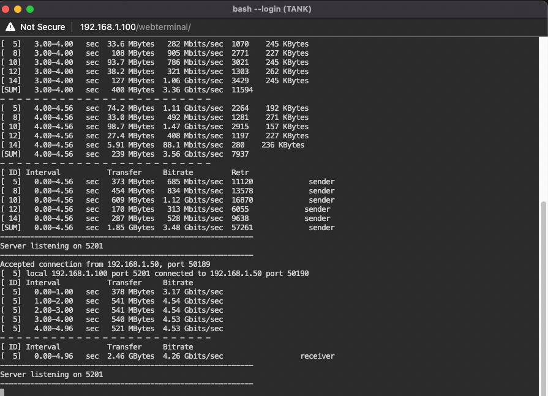Click '1.06 Gbits/sec' in stream 14 row

193,81
